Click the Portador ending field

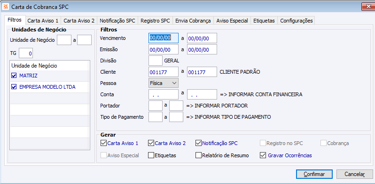(x=176, y=106)
